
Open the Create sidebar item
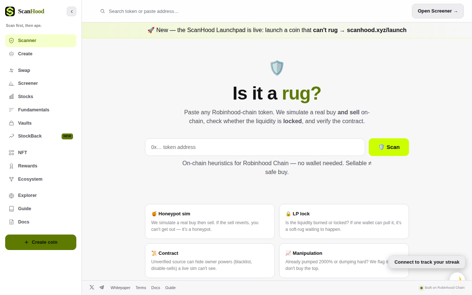[41, 54]
